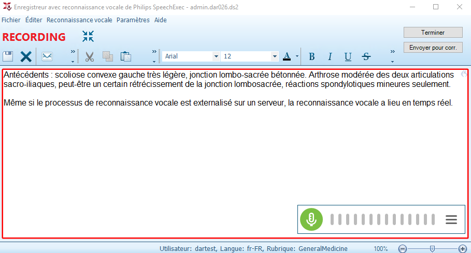Open the Arial font dropdown
The image size is (471, 253).
(216, 56)
